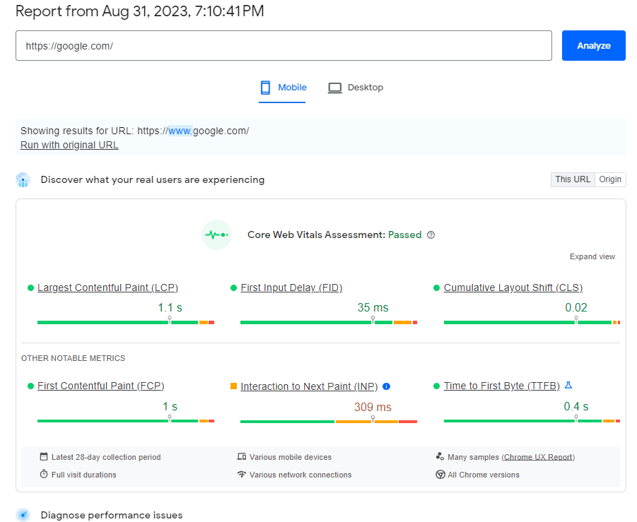Screen dimensions: 637x522
Task: Click Expand view
Action: coord(592,256)
